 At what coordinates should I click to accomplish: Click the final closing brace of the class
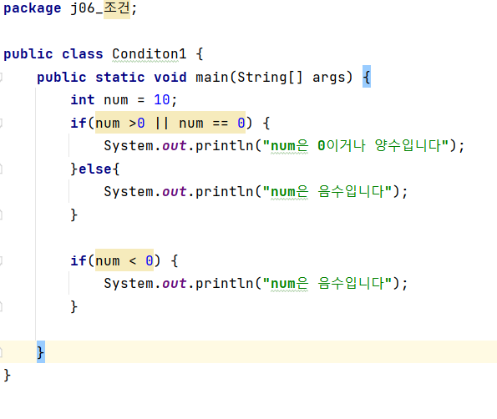tap(7, 376)
